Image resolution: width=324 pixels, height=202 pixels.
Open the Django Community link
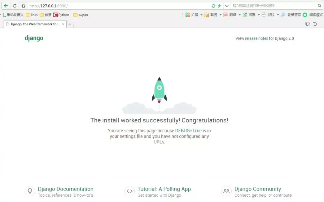click(258, 189)
